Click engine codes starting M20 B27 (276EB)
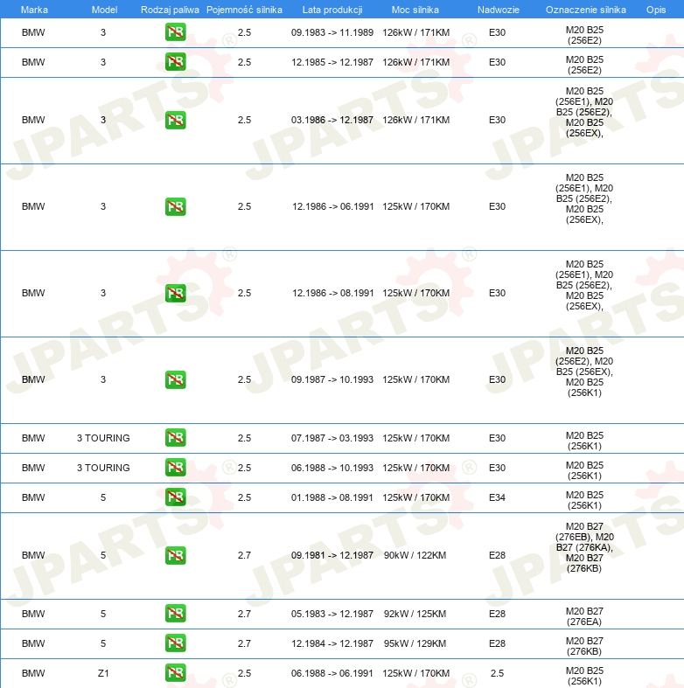The height and width of the screenshot is (688, 684). coord(583,547)
